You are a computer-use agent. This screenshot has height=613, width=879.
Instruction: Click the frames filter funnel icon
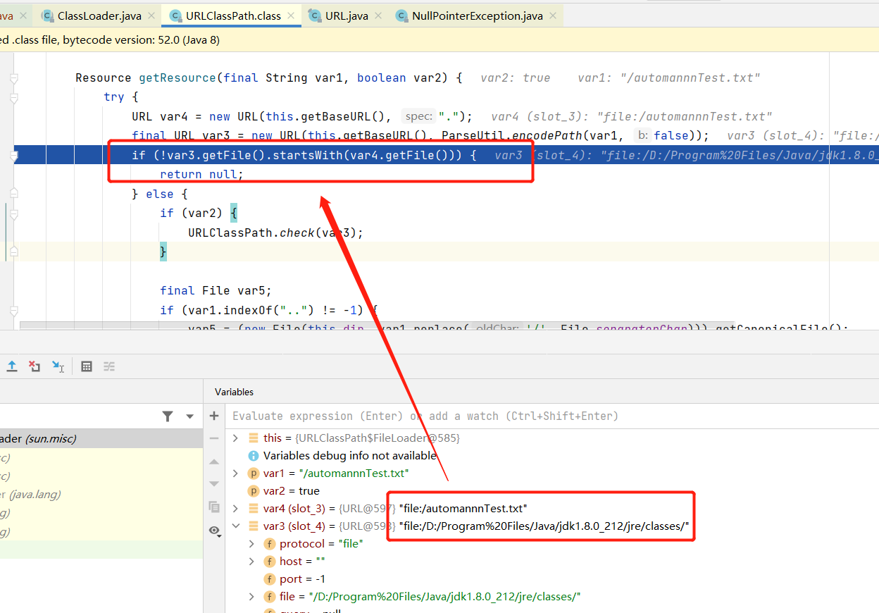pyautogui.click(x=168, y=416)
